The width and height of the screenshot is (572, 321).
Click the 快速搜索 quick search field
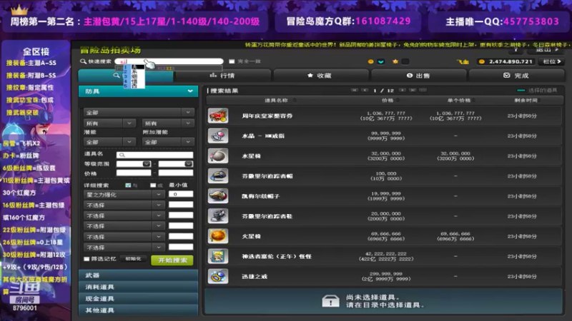169,61
